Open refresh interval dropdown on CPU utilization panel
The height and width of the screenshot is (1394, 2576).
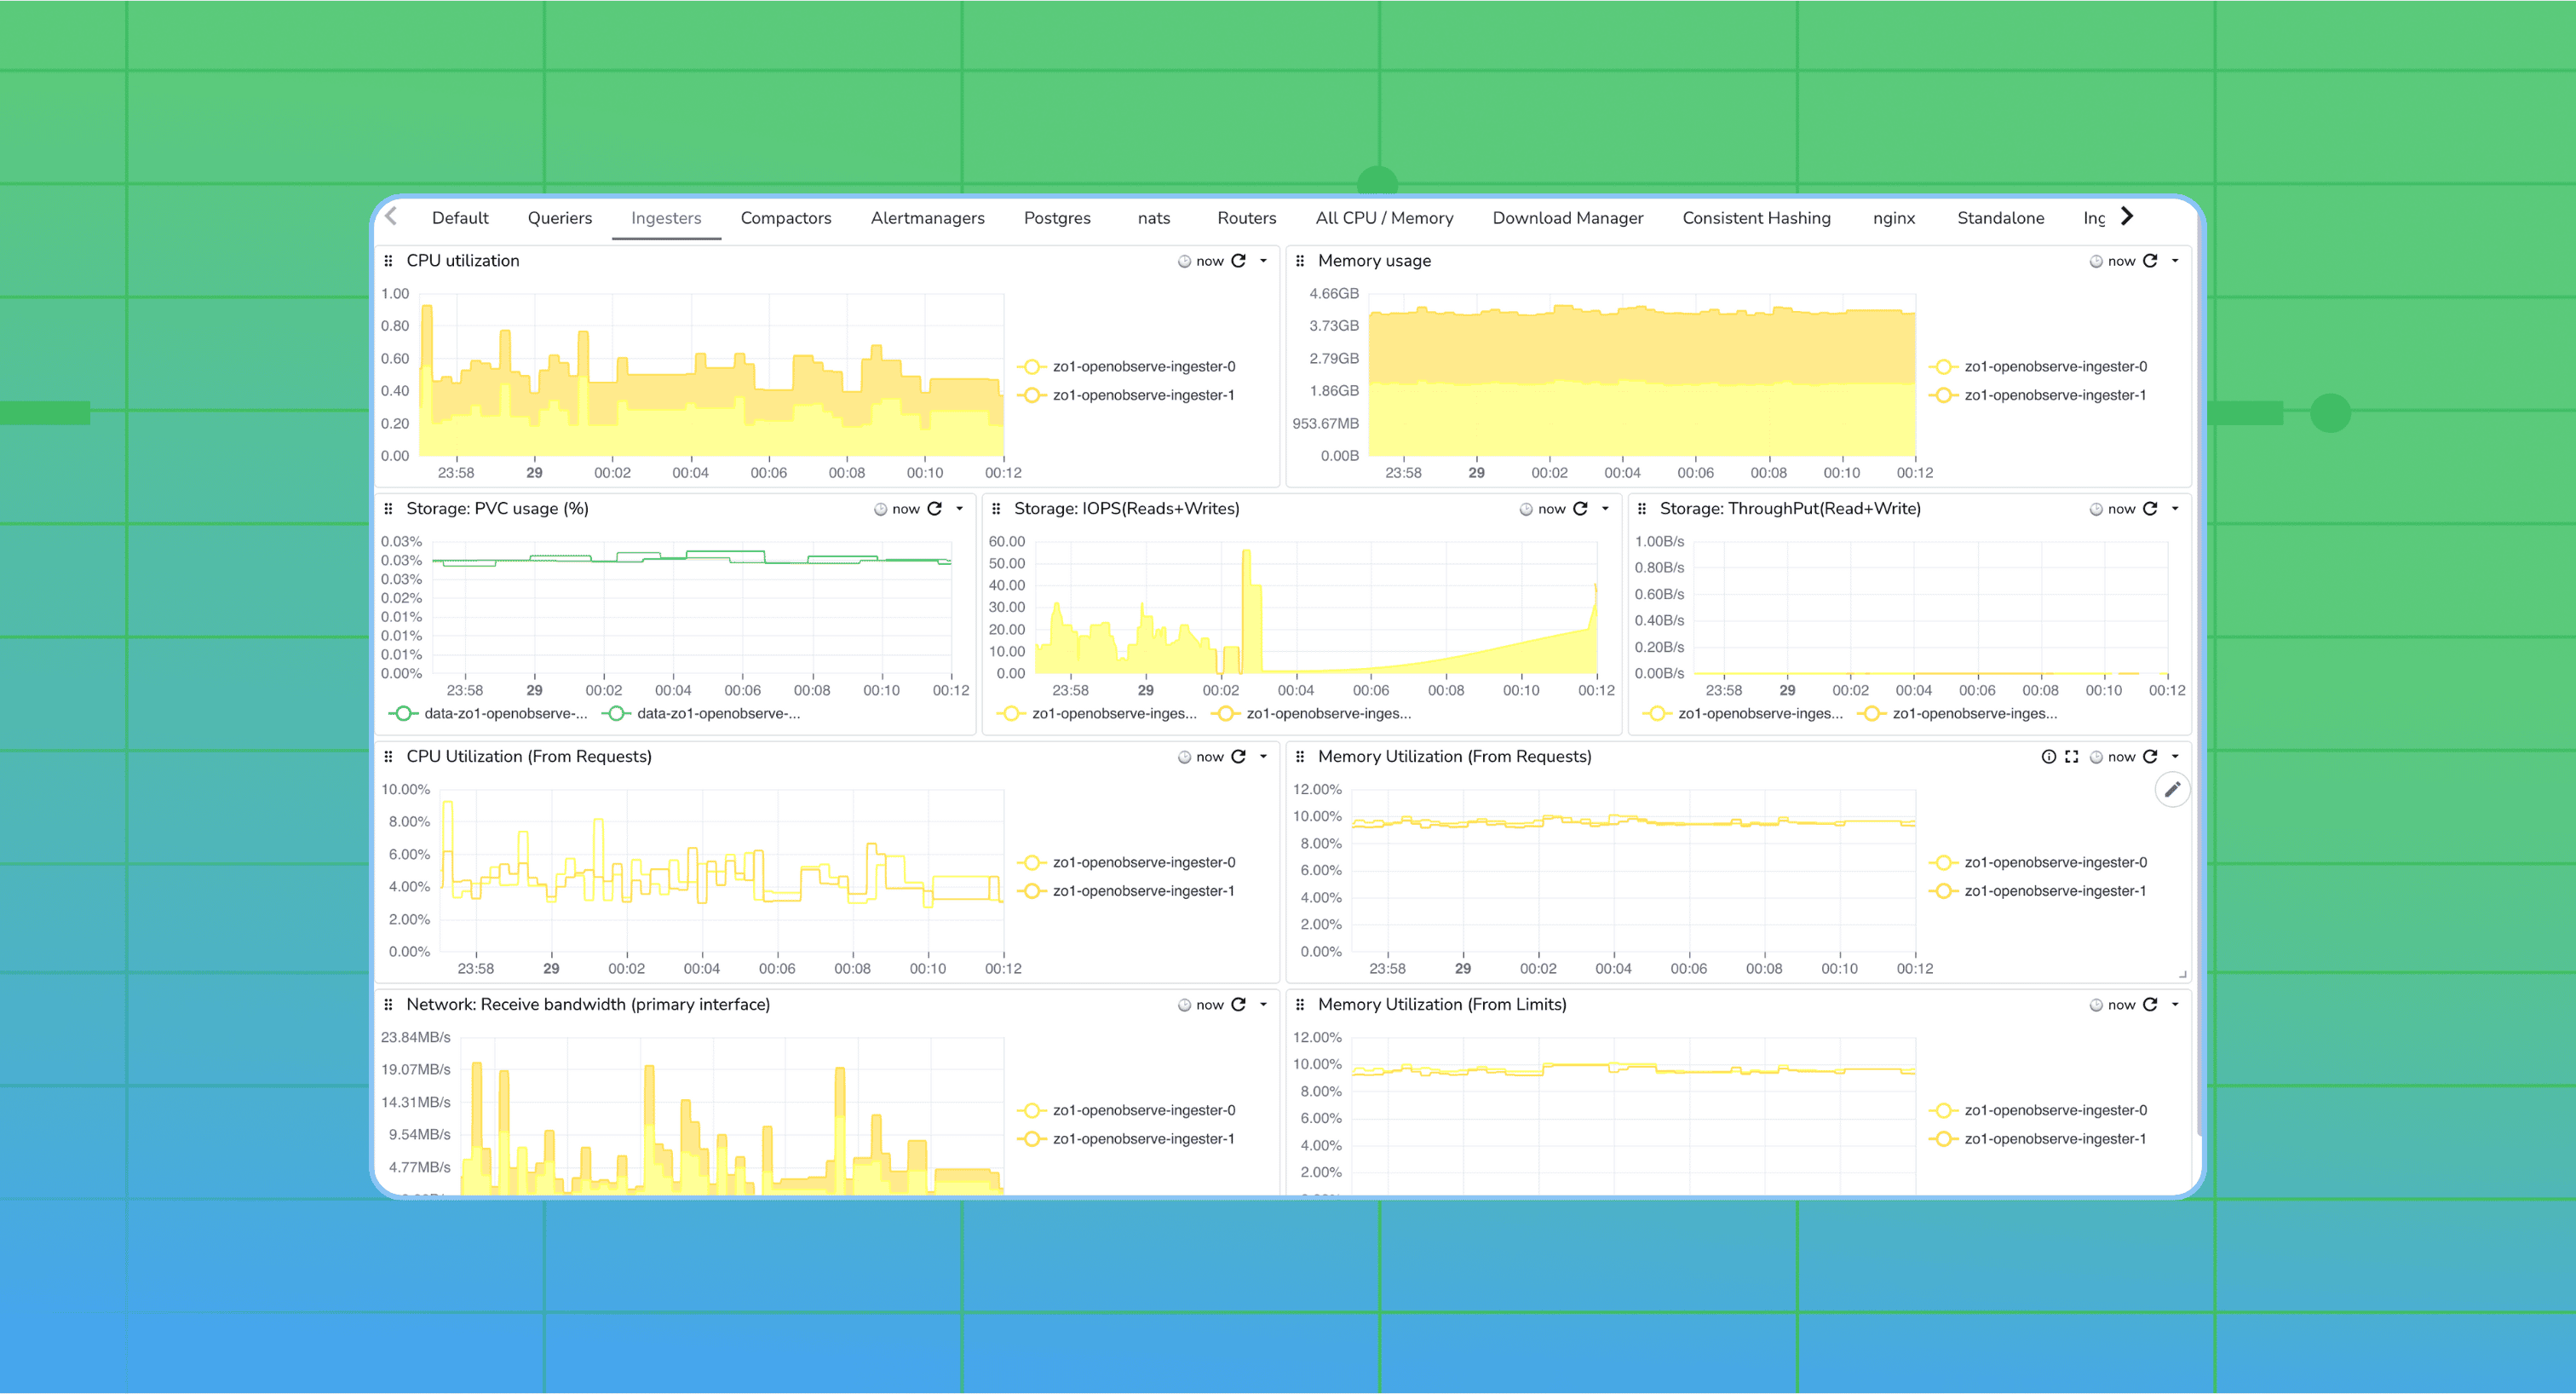click(1262, 260)
